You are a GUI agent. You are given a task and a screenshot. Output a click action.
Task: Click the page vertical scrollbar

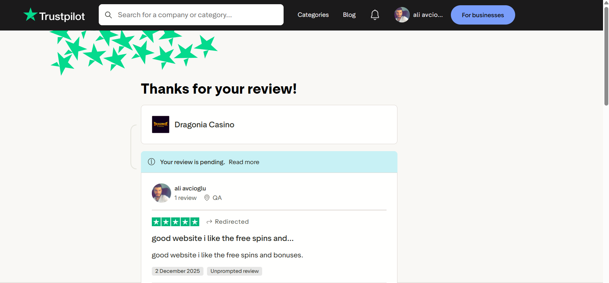[x=606, y=56]
